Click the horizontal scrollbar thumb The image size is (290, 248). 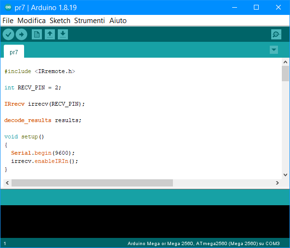click(x=92, y=183)
